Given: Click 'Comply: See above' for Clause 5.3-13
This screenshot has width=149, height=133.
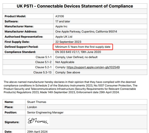Looking at the screenshot, I should click(x=68, y=72).
